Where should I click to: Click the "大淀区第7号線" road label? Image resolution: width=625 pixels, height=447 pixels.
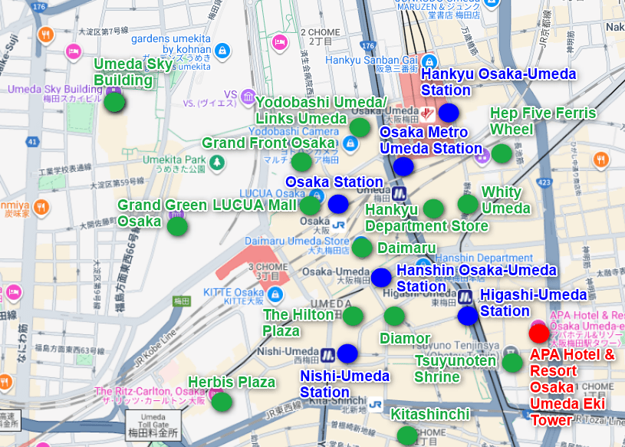click(104, 31)
